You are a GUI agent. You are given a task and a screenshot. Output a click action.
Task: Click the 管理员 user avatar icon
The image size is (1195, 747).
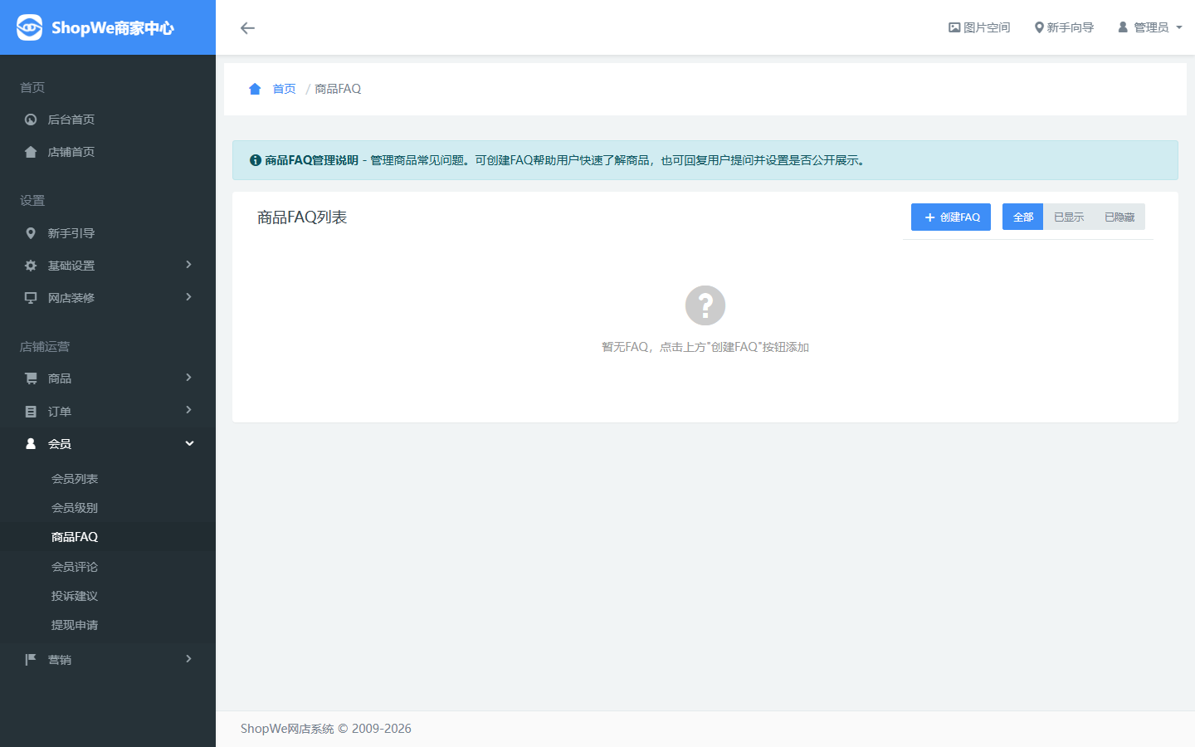1123,27
